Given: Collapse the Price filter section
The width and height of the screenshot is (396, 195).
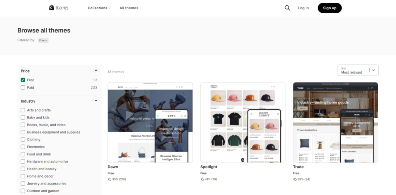Looking at the screenshot, I should pyautogui.click(x=96, y=71).
